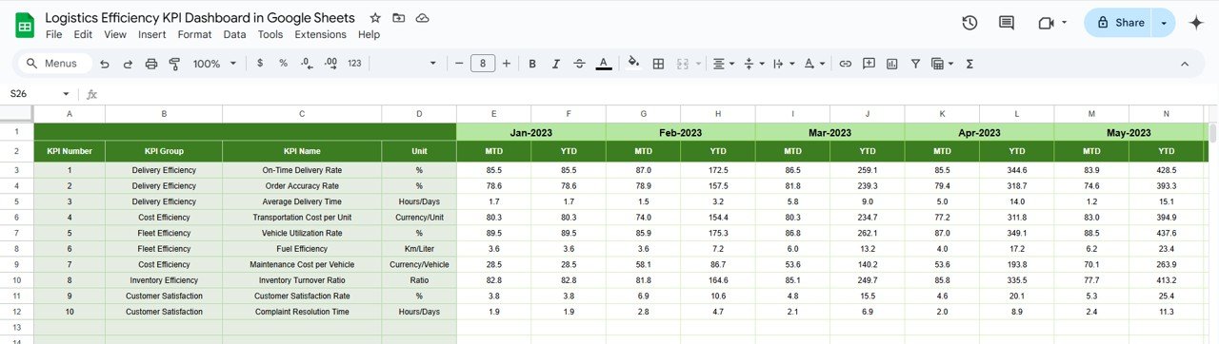Open text wrapping dropdown
The image size is (1219, 344).
[783, 64]
